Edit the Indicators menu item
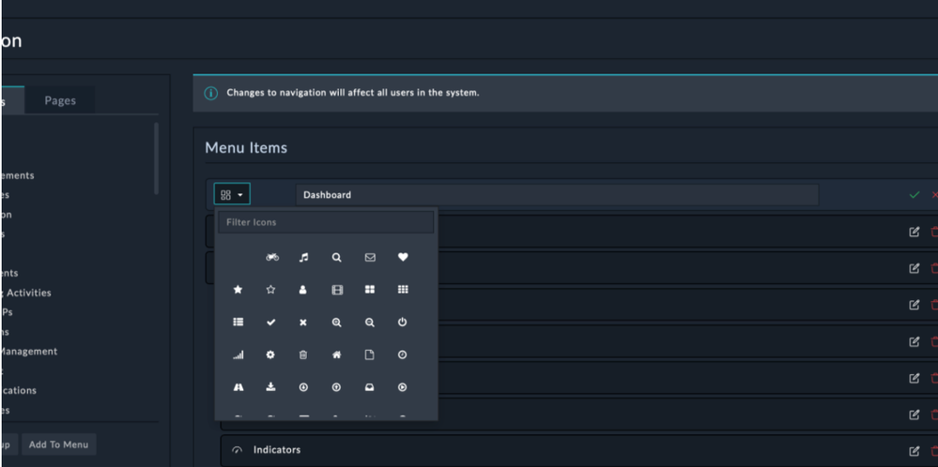The image size is (938, 467). point(914,451)
